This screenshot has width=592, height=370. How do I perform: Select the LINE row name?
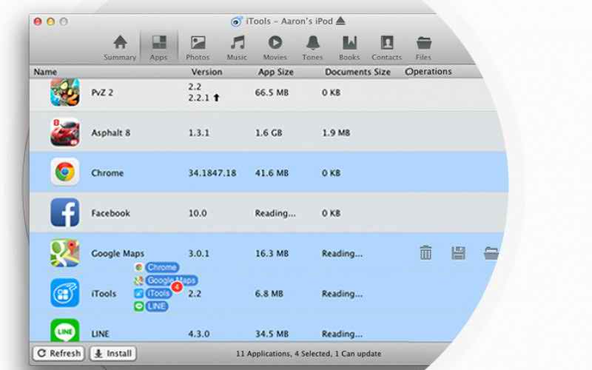pyautogui.click(x=100, y=334)
